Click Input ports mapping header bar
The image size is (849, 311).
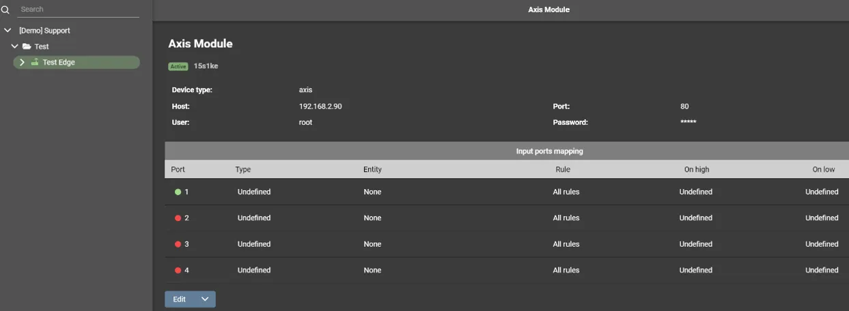point(507,151)
